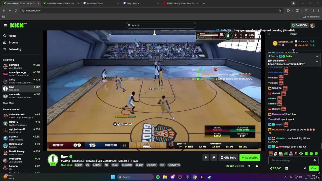Open OofieTV recommended channel

[x=21, y=123]
